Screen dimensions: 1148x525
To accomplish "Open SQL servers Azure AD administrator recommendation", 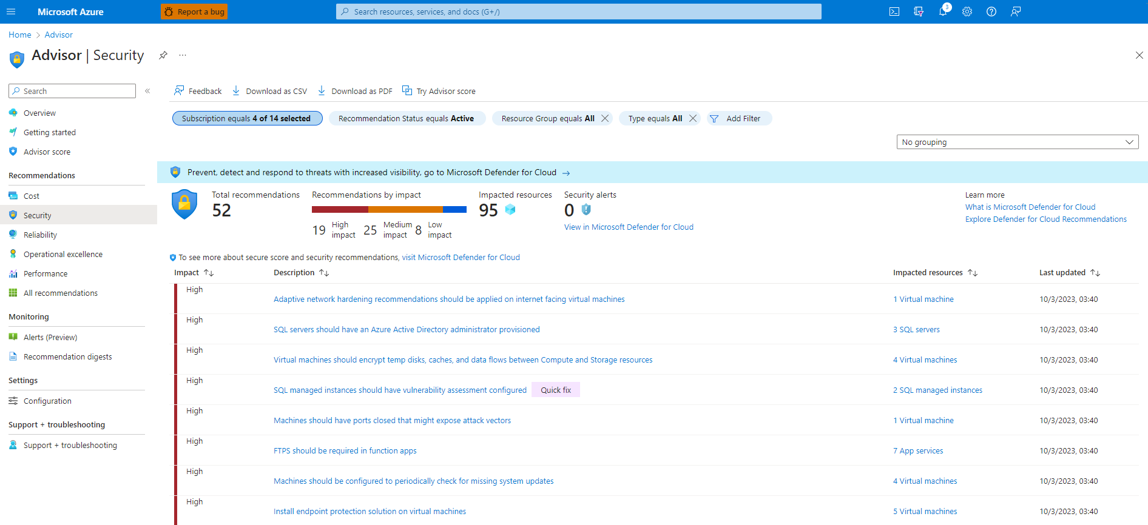I will pos(407,329).
